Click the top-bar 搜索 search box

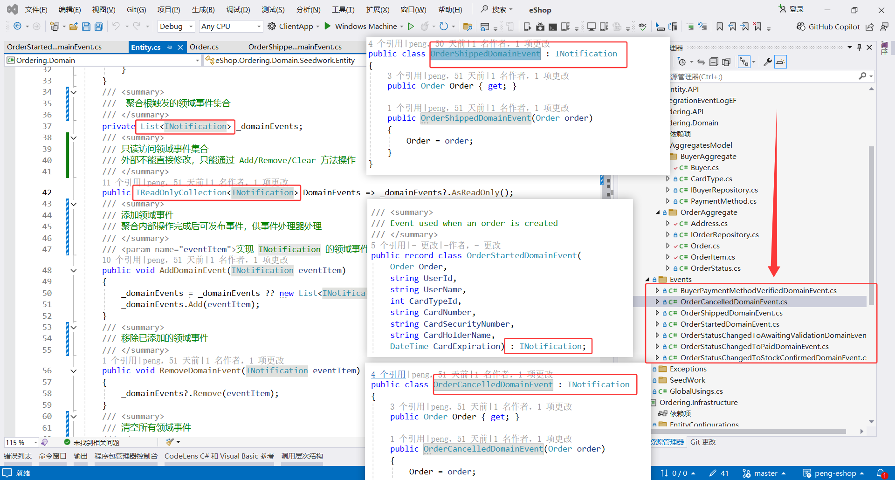click(497, 9)
